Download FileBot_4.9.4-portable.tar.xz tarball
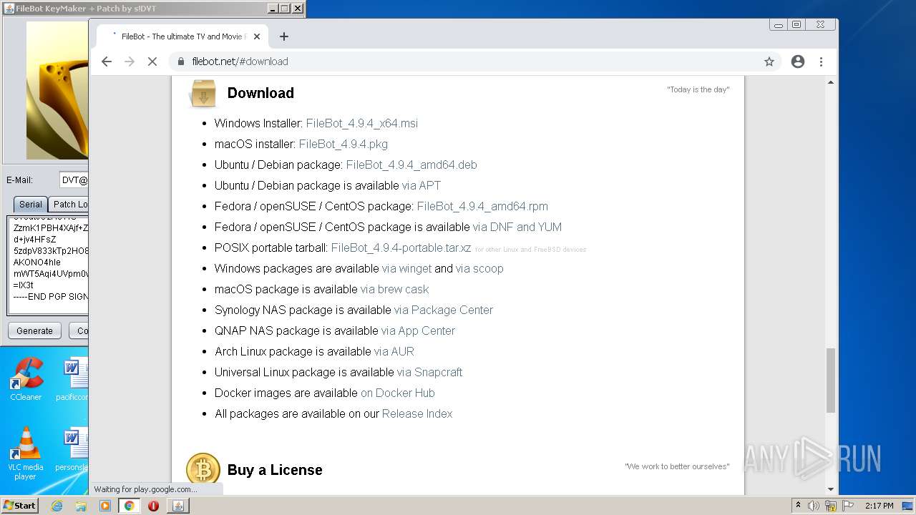Viewport: 916px width, 515px height. [x=401, y=247]
